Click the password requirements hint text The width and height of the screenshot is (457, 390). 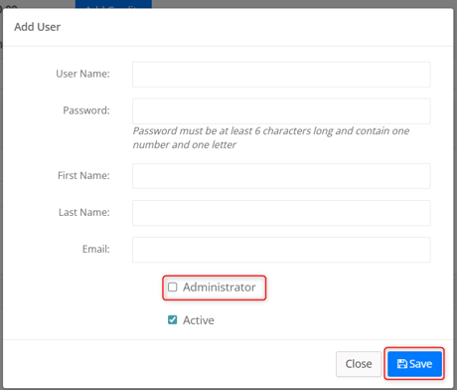tap(271, 137)
